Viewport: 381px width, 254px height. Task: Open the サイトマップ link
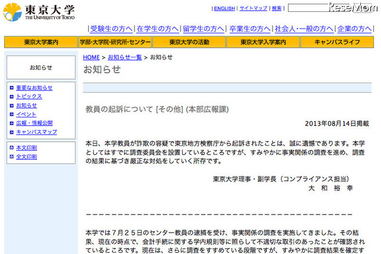coord(253,8)
